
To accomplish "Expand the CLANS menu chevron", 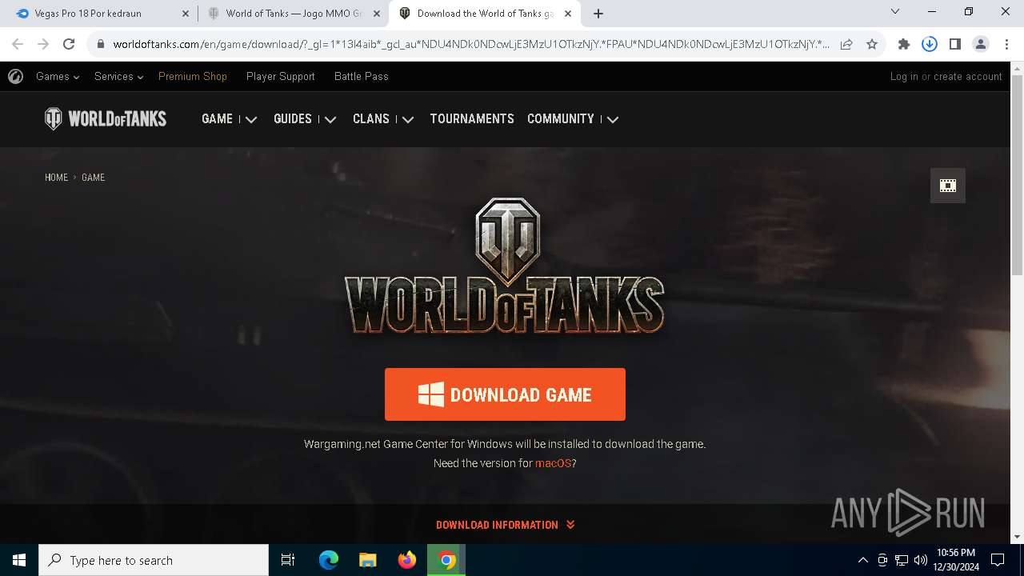I will coord(408,119).
